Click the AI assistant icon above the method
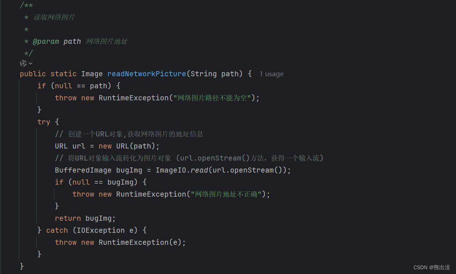The height and width of the screenshot is (274, 456). tap(23, 63)
